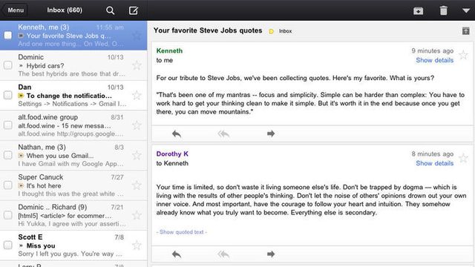Tick the checkbox for Scott E email
Screen dimensions: 475x267
[8, 245]
